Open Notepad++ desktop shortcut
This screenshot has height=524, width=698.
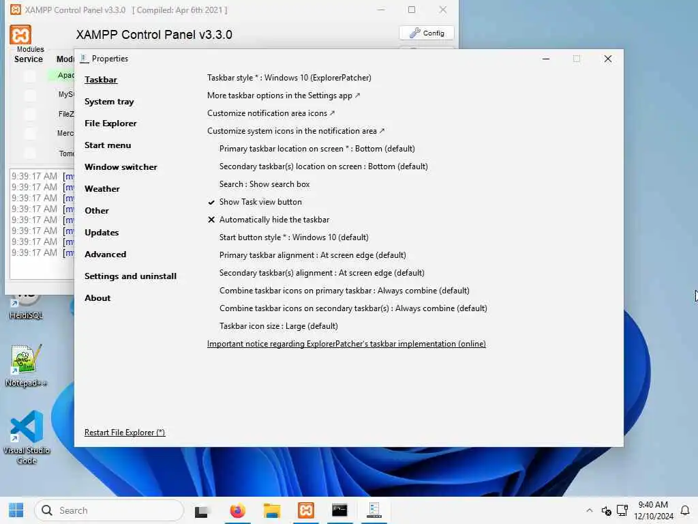pyautogui.click(x=26, y=366)
